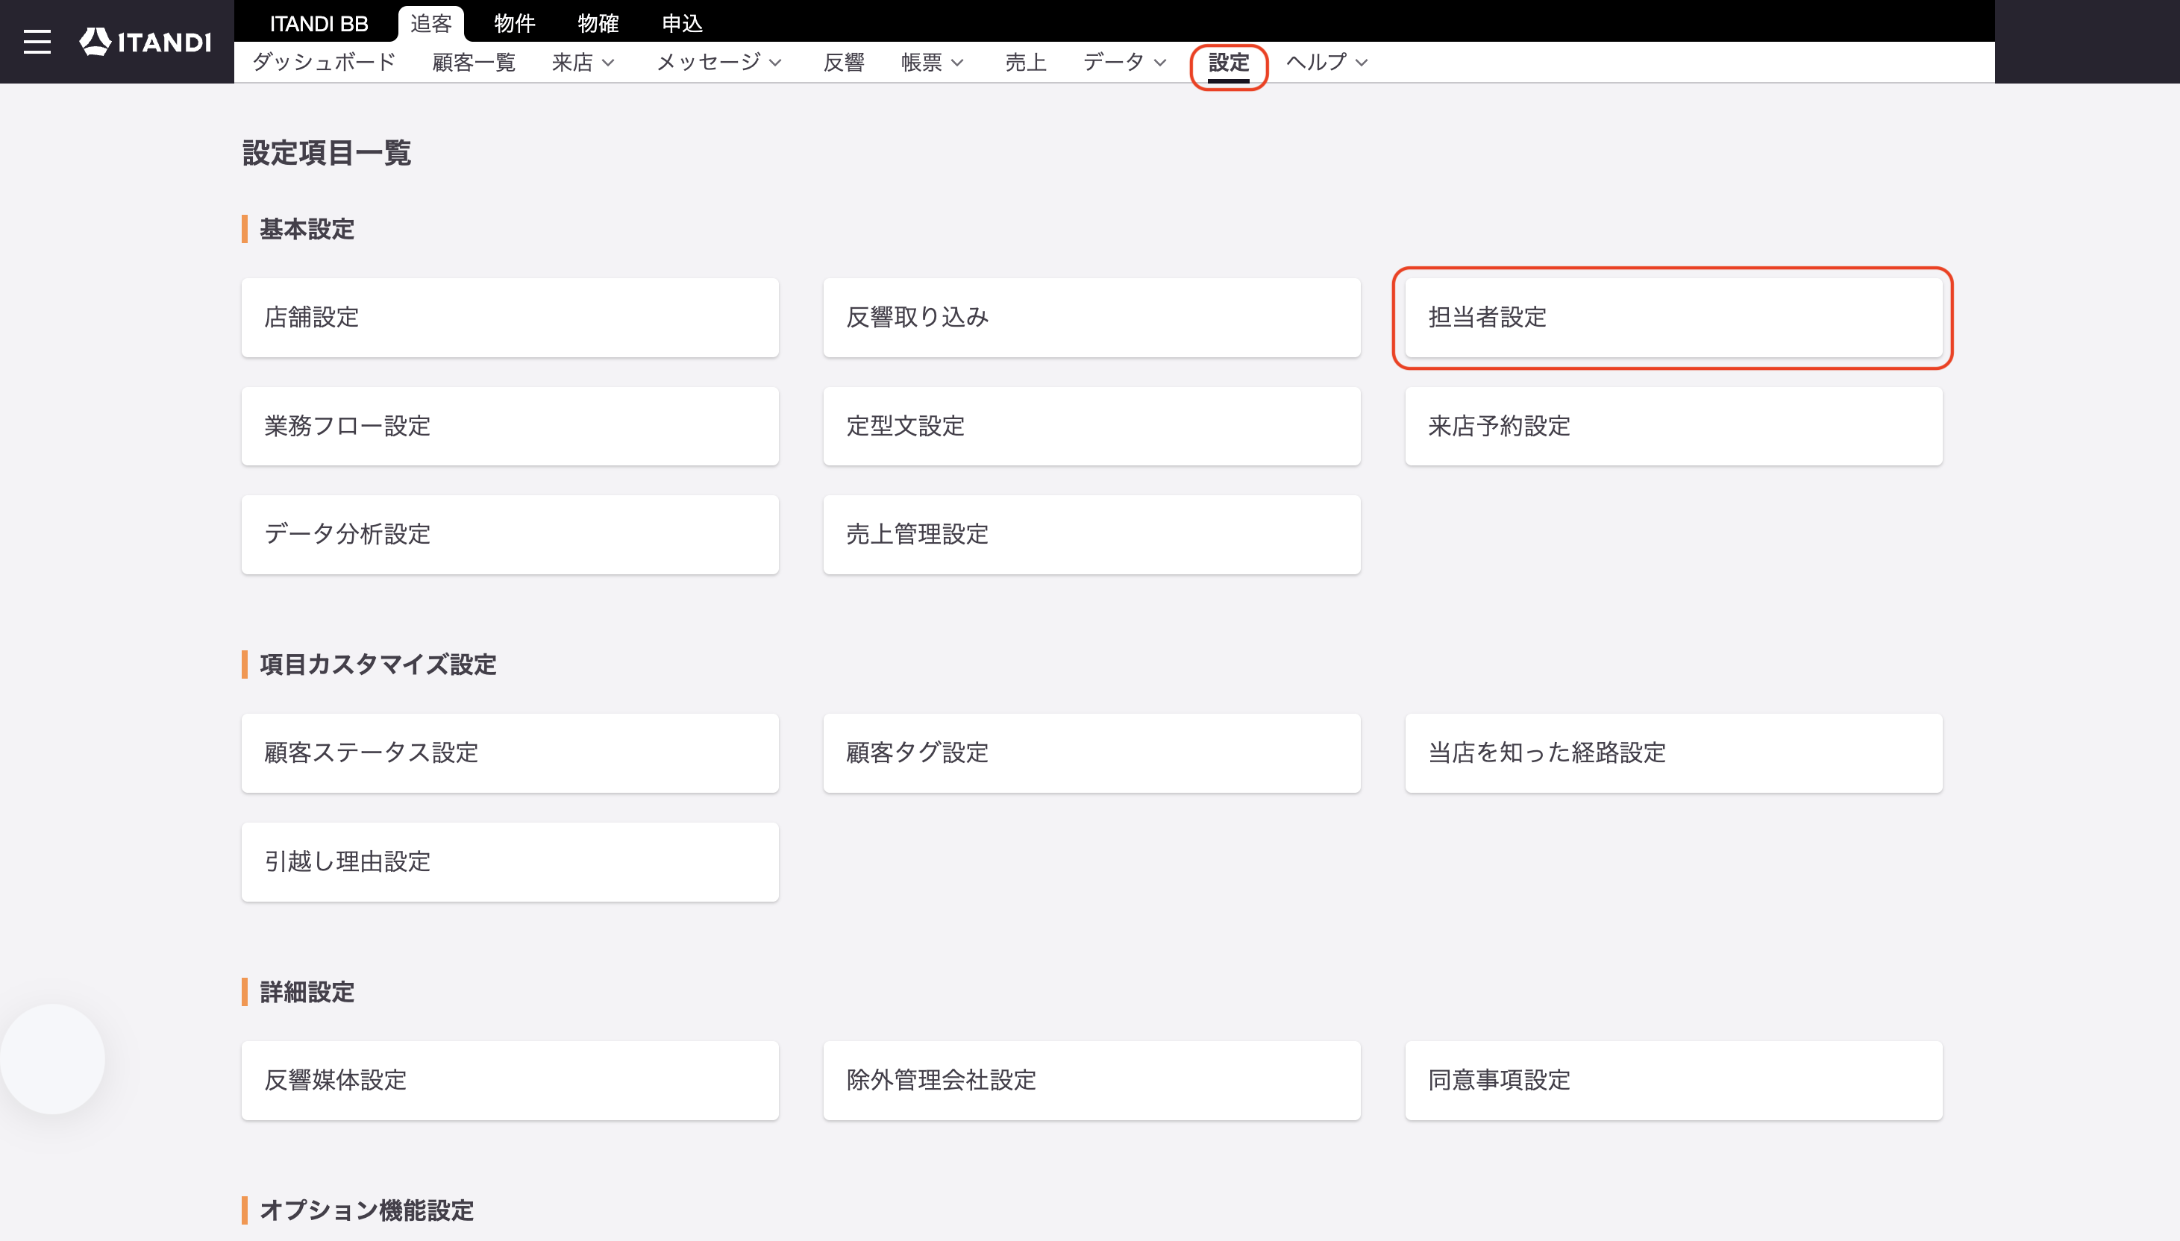Switch to the ITANDI BB tab
2180x1241 pixels.
[x=319, y=23]
